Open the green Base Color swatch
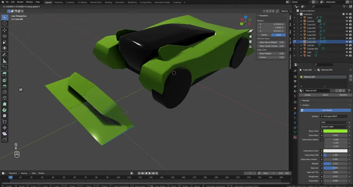Screen dimensions: 353x187 click(x=335, y=131)
